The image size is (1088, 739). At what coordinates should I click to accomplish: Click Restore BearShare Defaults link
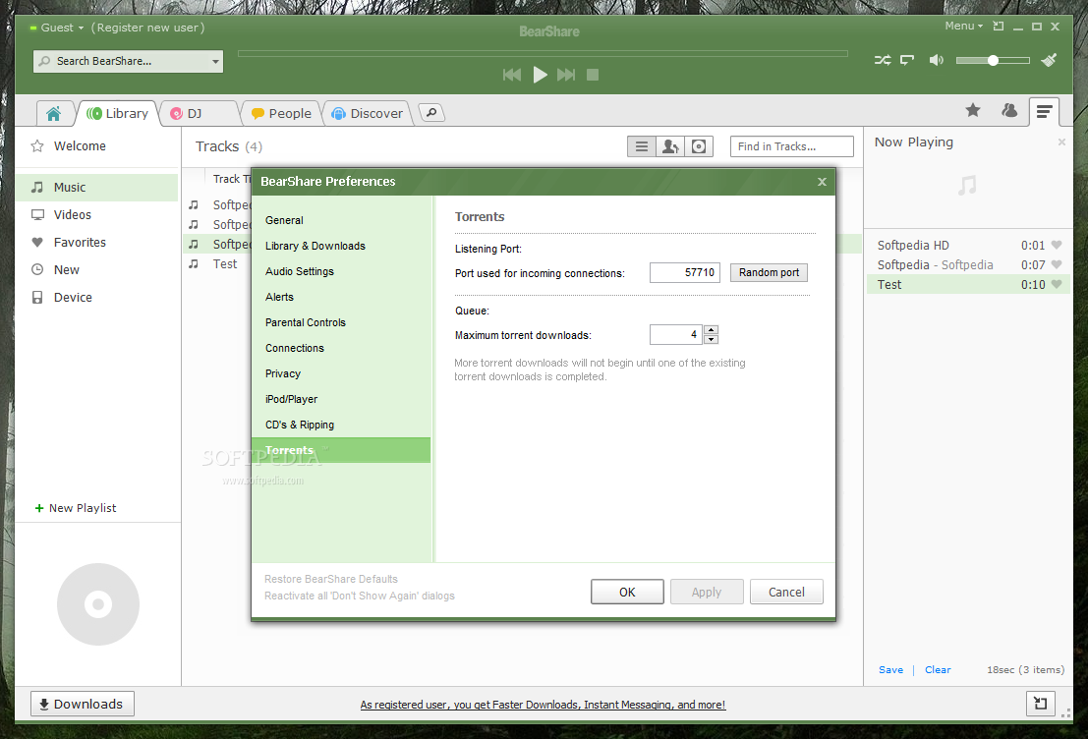331,579
